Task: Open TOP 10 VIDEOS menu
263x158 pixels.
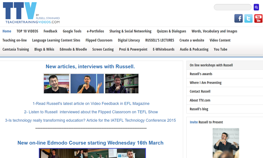Action: click(x=27, y=31)
